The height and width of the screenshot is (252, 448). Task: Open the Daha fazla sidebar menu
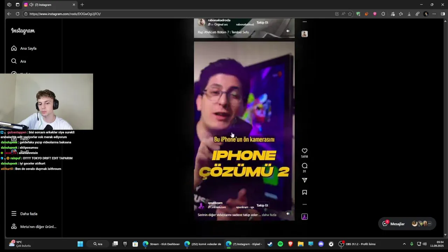(24, 213)
